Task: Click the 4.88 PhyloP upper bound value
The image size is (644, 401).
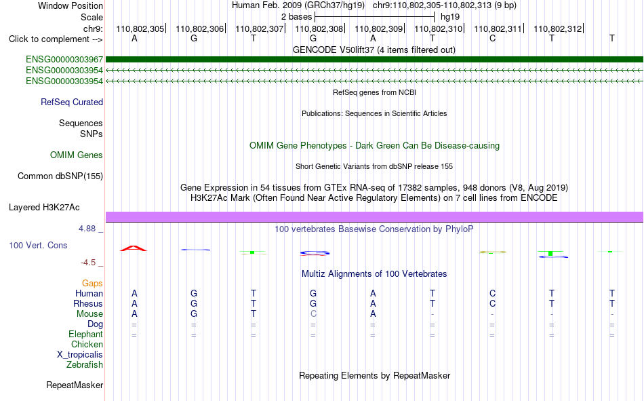Action: tap(87, 229)
